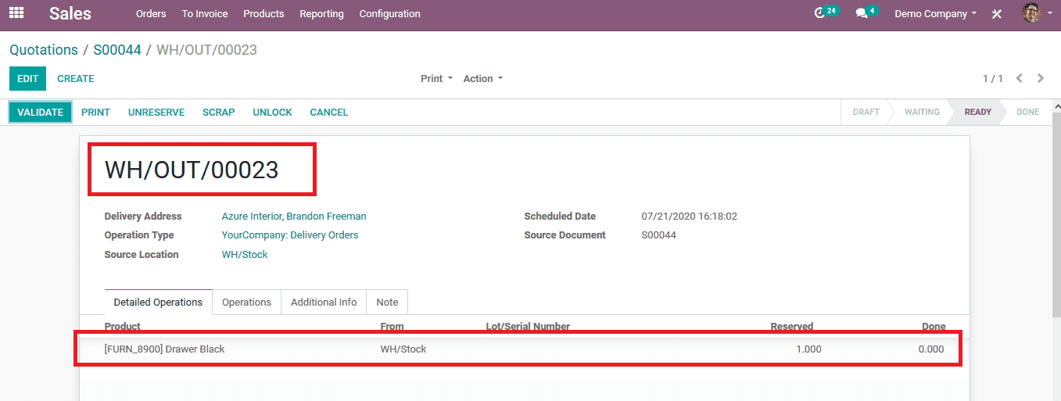Open the To Invoice menu
The image size is (1061, 401).
[205, 14]
